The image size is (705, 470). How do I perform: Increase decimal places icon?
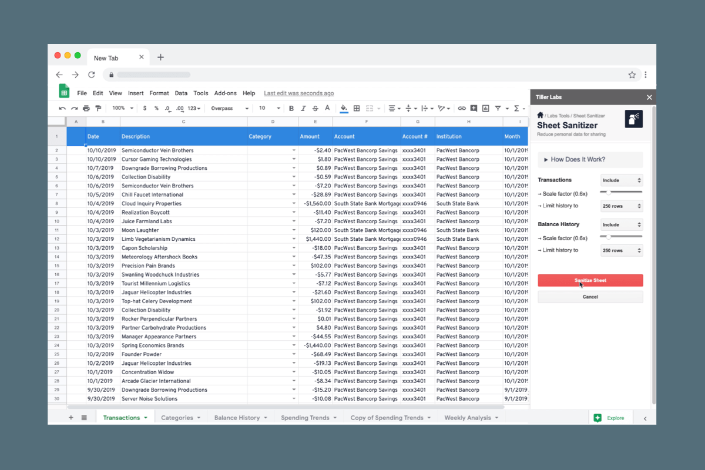click(180, 108)
